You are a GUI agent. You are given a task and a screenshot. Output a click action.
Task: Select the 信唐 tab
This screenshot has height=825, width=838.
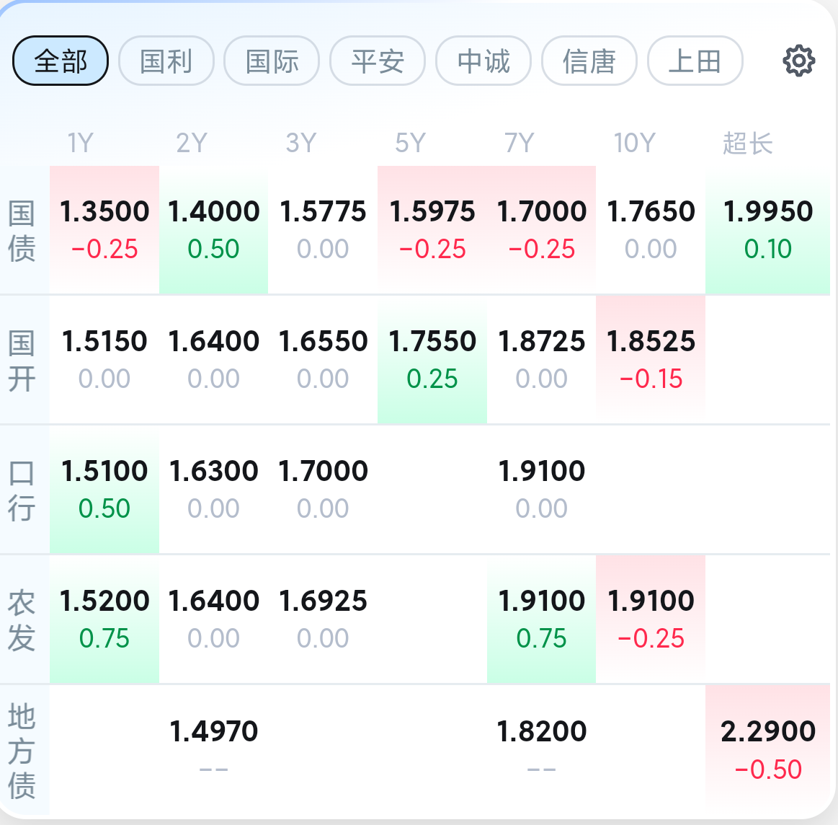[589, 61]
